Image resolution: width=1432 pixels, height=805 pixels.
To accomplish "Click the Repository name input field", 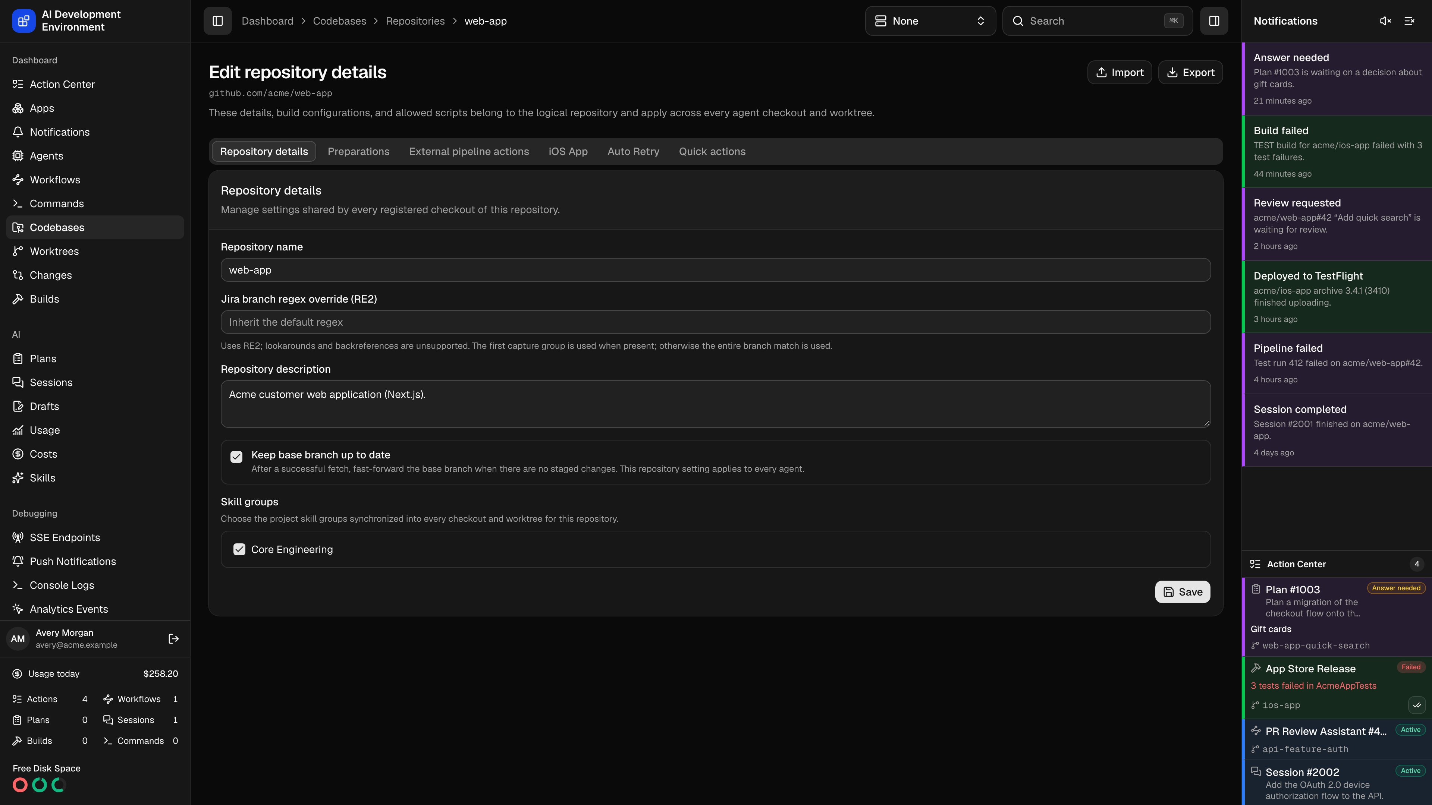I will [716, 270].
